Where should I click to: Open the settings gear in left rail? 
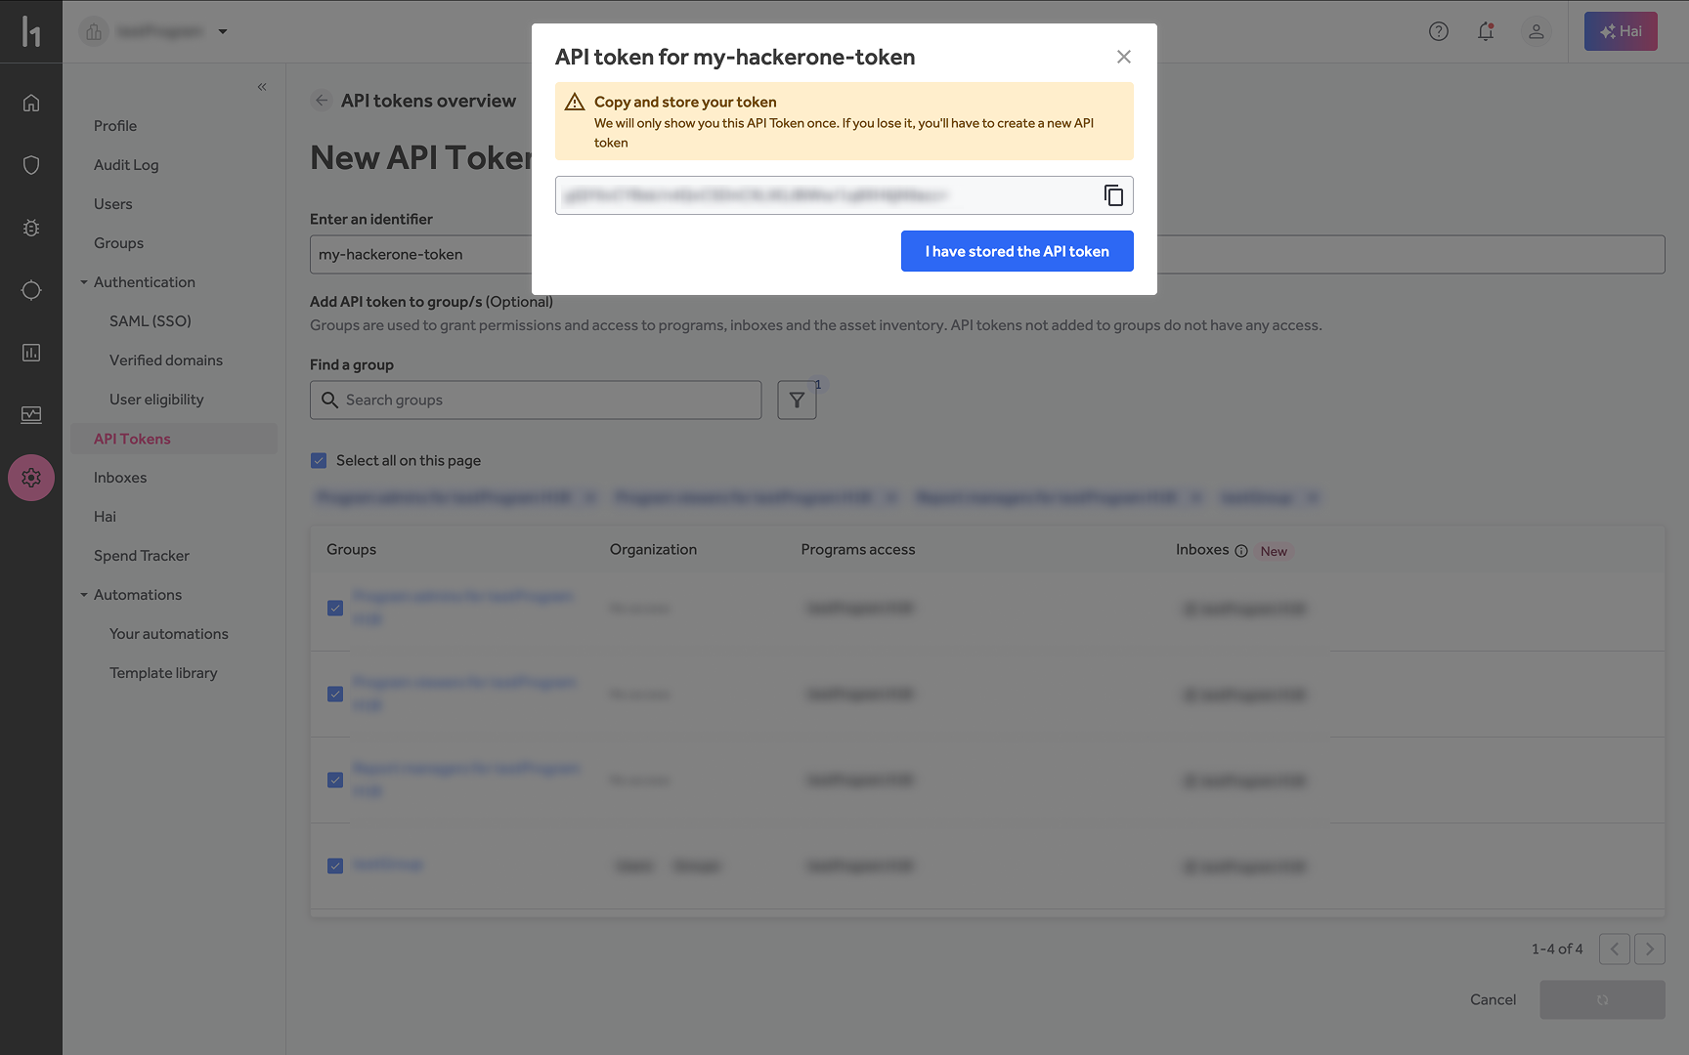pos(31,478)
